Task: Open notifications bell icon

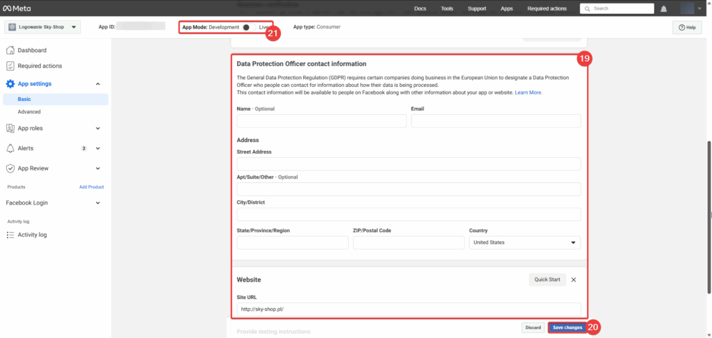Action: coord(663,8)
